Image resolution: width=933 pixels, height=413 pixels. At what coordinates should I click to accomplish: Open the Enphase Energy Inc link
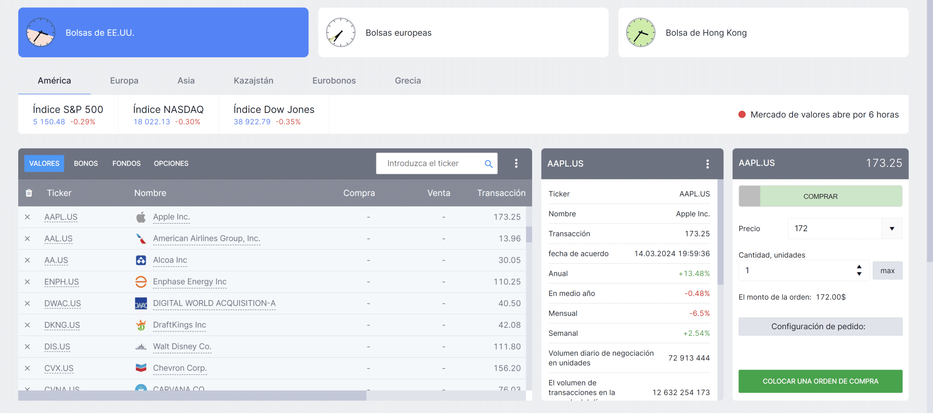[x=190, y=282]
